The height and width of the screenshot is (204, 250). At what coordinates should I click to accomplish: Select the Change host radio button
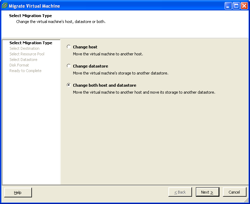[x=69, y=47]
